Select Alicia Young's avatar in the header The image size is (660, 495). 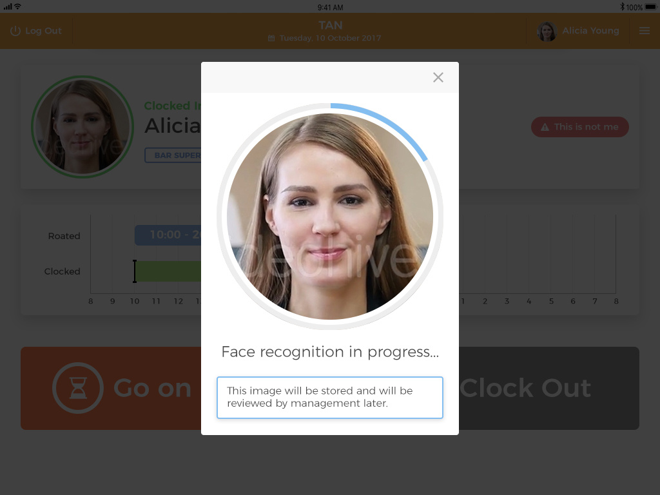pyautogui.click(x=547, y=32)
